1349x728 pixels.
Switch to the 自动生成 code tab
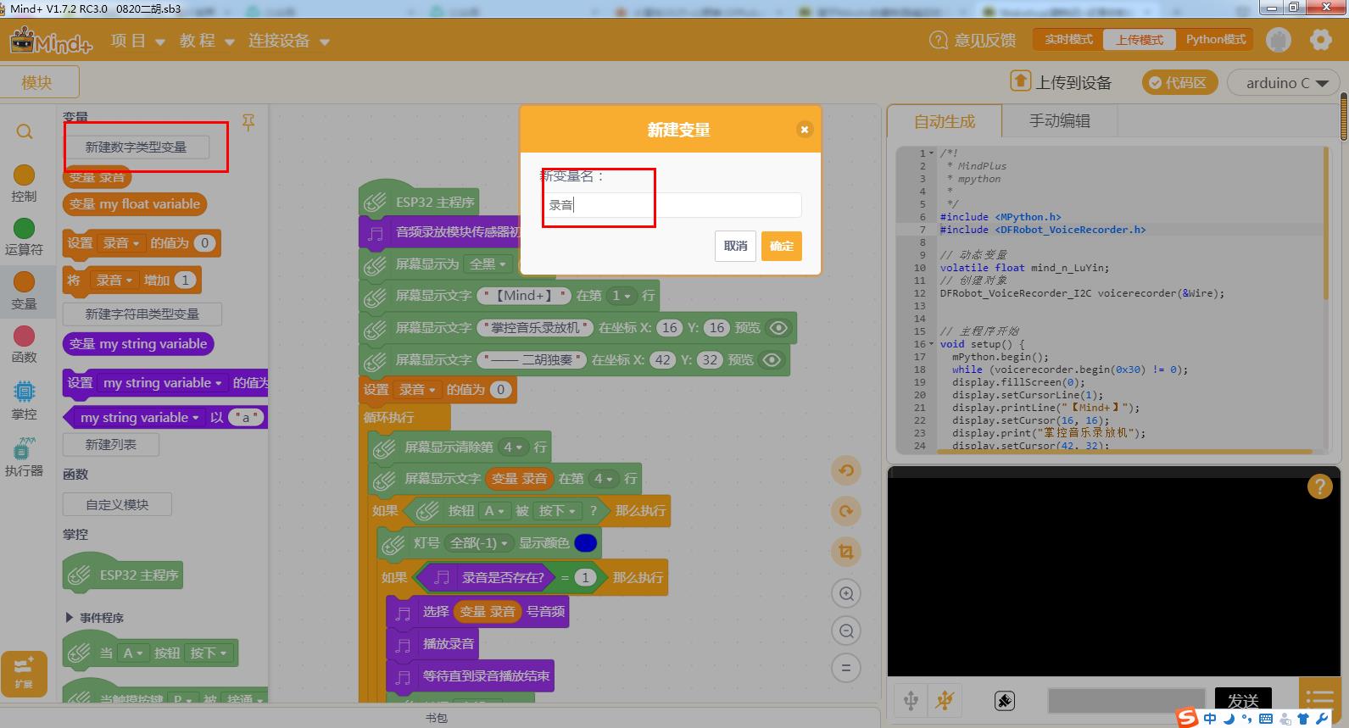(945, 121)
